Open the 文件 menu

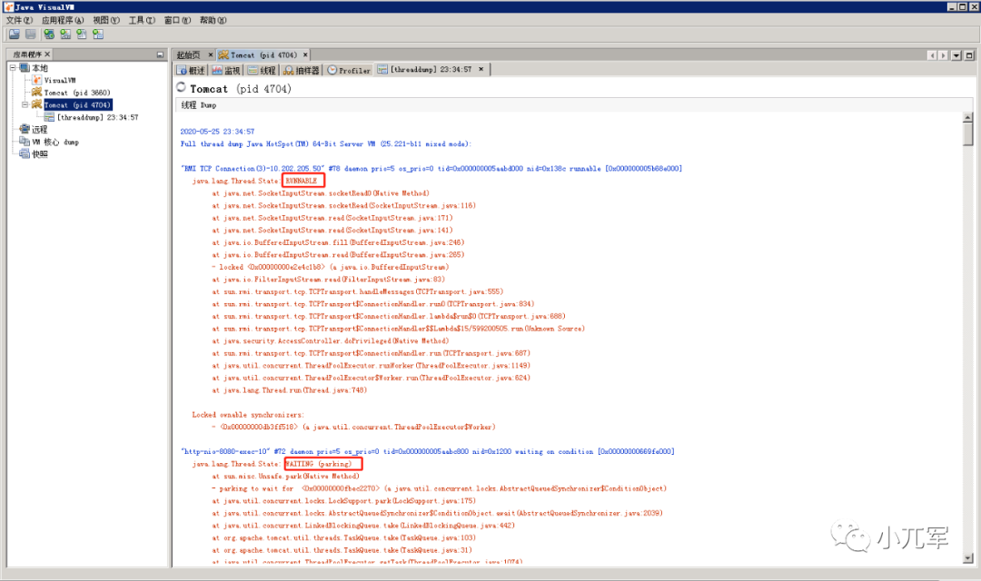pos(19,20)
